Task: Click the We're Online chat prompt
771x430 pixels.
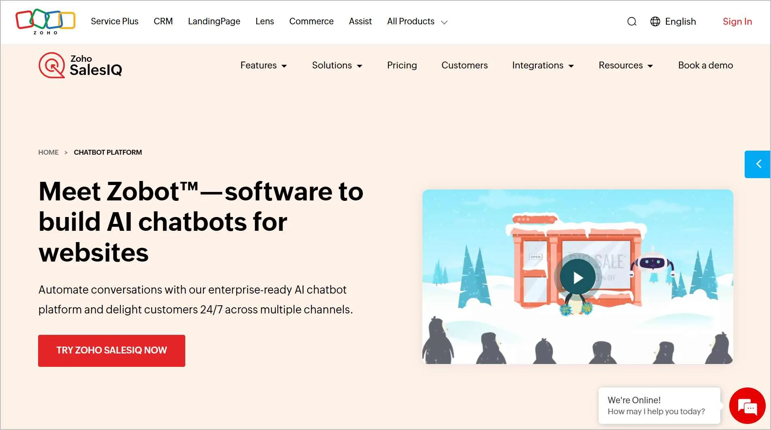Action: click(x=659, y=405)
